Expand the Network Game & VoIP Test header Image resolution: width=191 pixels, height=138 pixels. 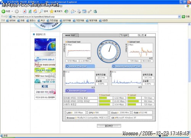pos(127,66)
